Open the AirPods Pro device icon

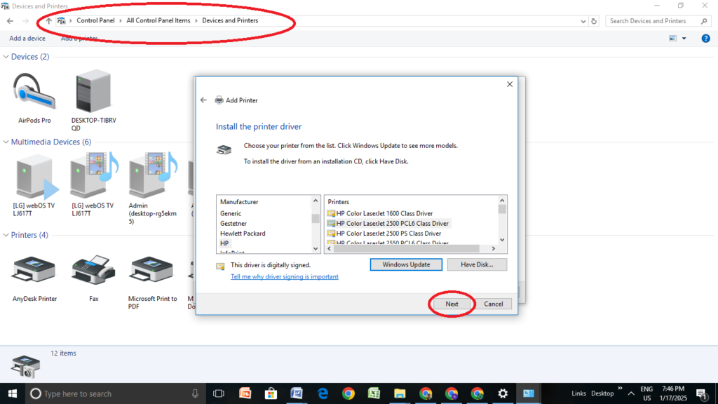[34, 93]
